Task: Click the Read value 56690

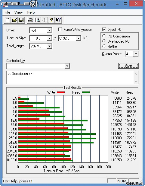Action: 131,102
